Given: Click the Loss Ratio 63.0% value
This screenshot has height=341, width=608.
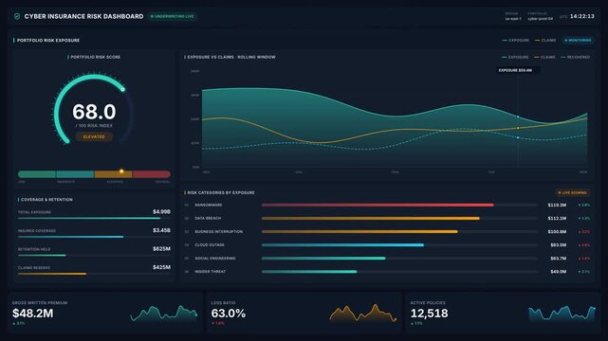Looking at the screenshot, I should tap(229, 314).
